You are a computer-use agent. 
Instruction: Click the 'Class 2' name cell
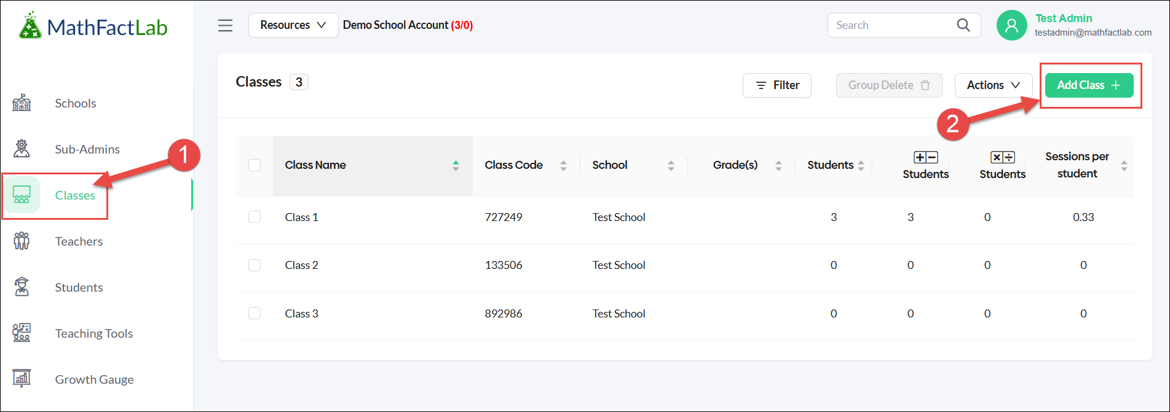point(301,265)
